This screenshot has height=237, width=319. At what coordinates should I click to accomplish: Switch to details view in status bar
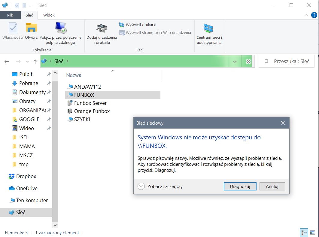coord(304,232)
